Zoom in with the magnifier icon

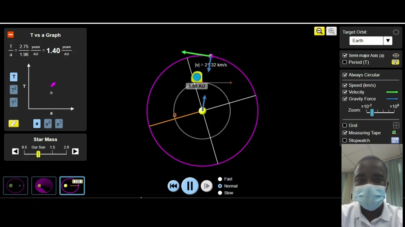[331, 31]
